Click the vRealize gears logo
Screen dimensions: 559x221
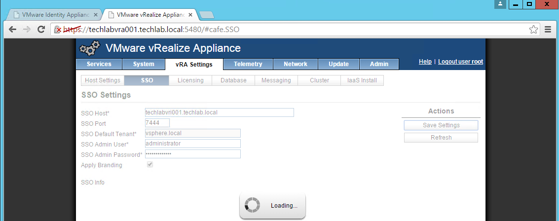89,48
